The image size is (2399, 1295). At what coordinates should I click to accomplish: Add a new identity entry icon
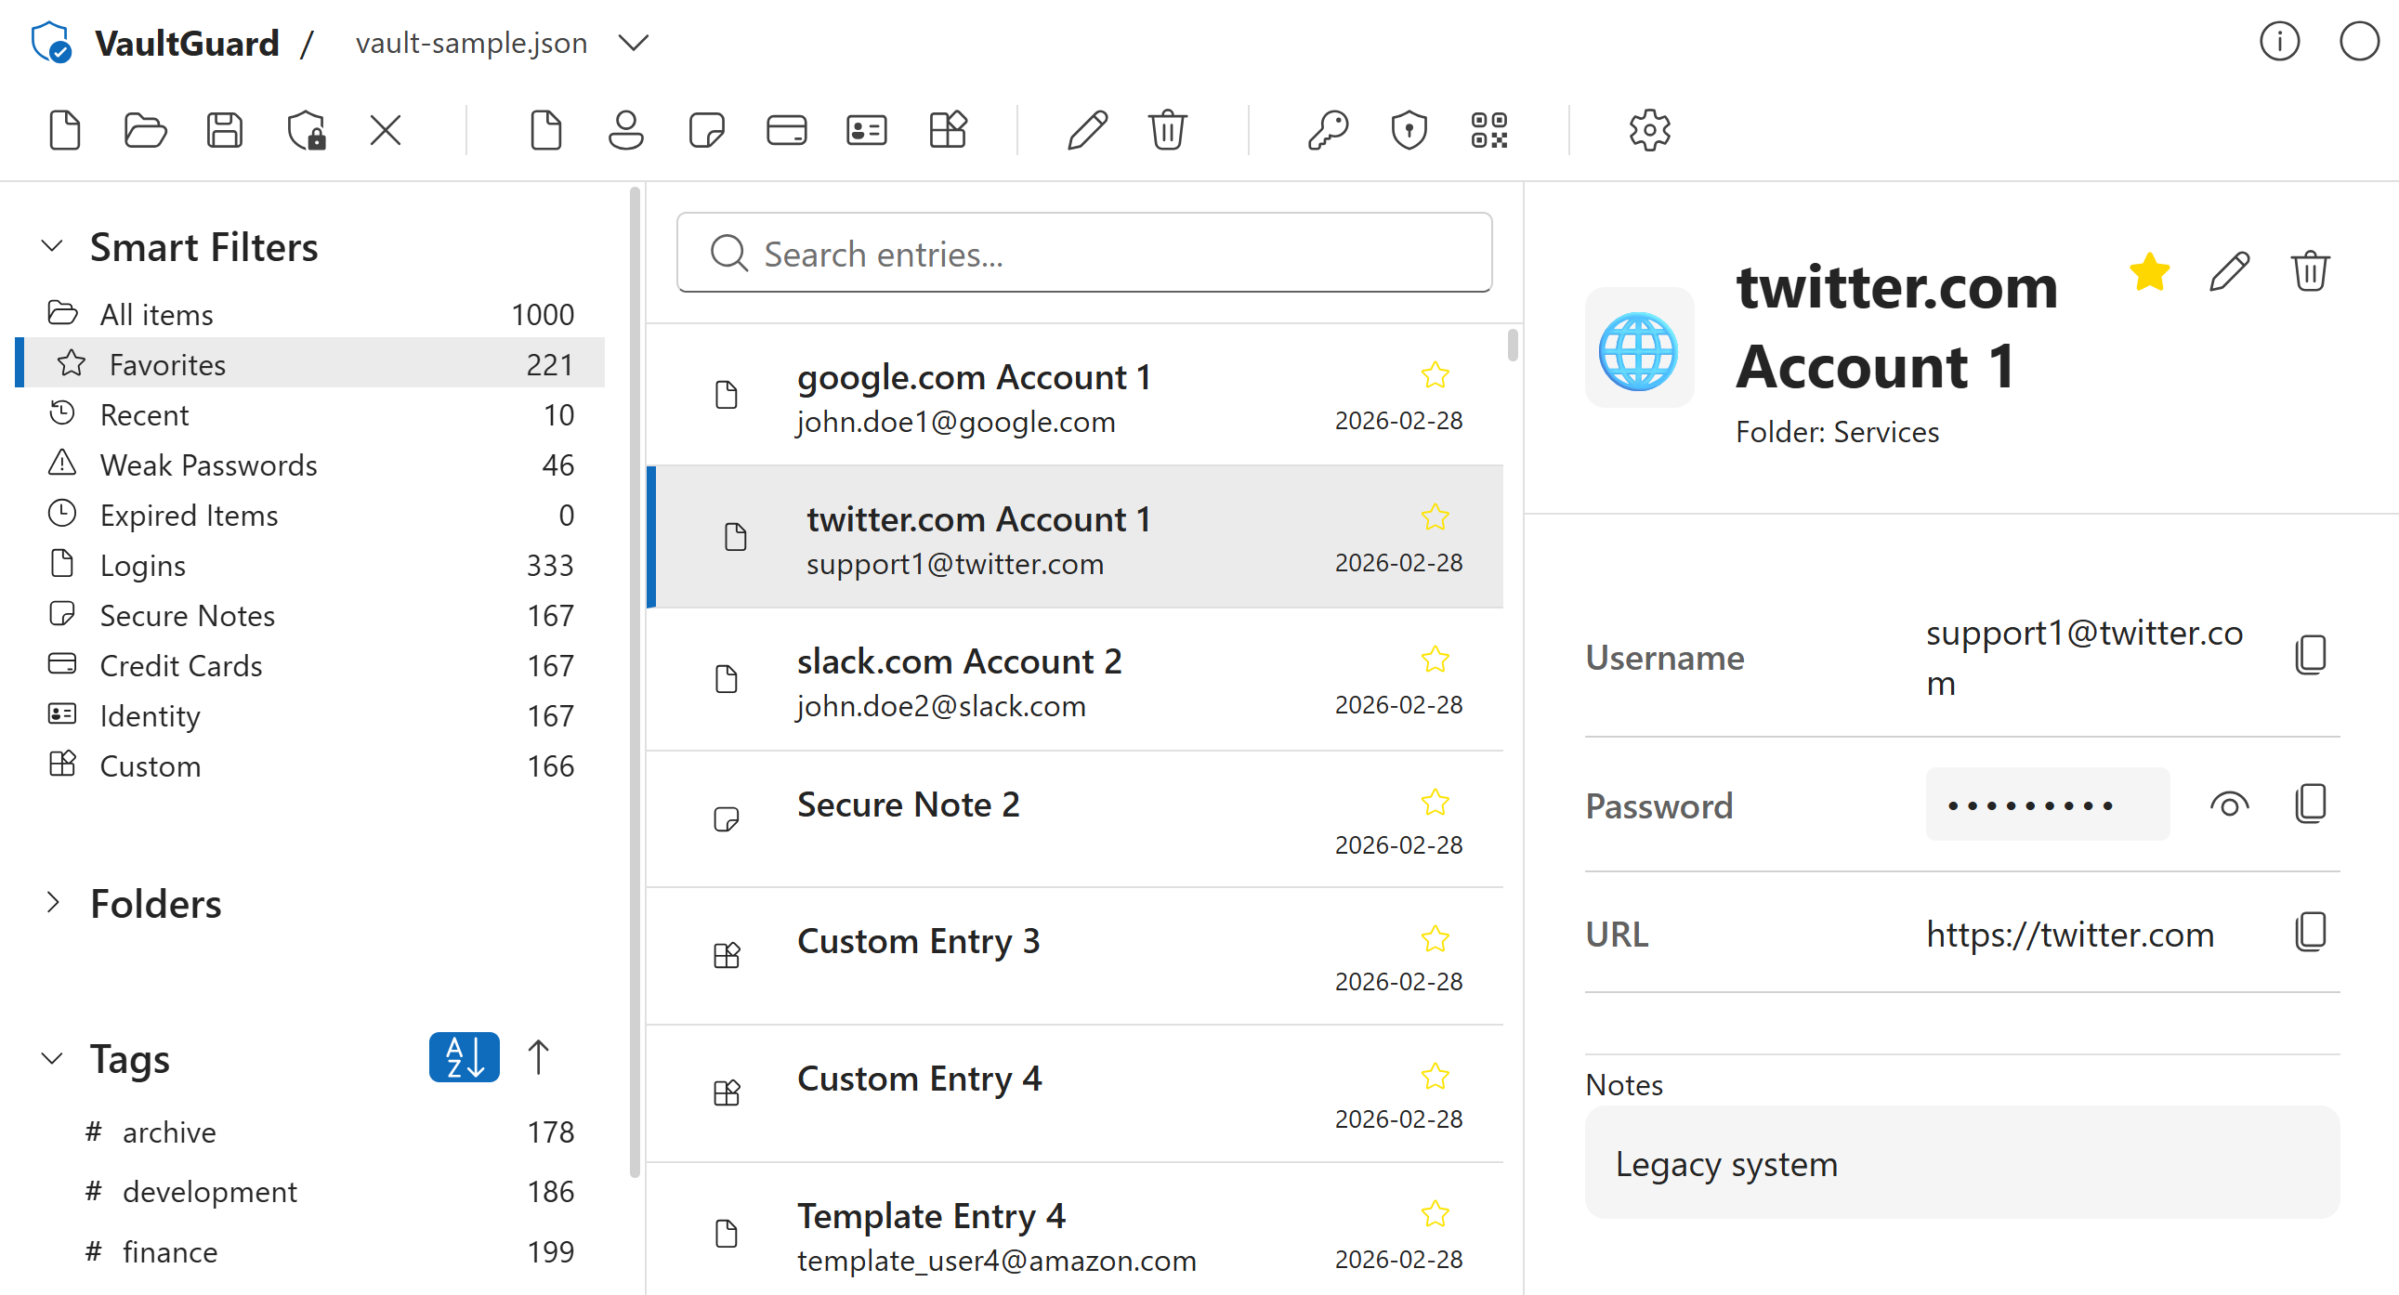[x=866, y=130]
